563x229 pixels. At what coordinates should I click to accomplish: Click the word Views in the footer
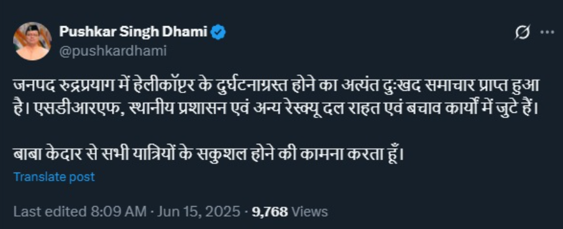click(x=309, y=212)
